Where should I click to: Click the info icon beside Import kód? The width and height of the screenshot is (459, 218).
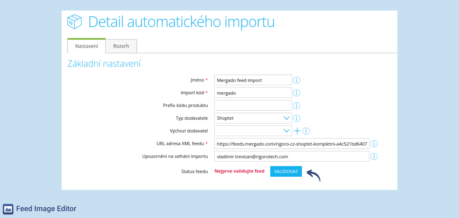tap(296, 93)
